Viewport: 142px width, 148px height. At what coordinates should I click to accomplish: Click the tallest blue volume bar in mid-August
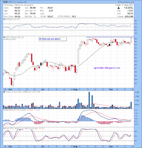tap(89, 100)
